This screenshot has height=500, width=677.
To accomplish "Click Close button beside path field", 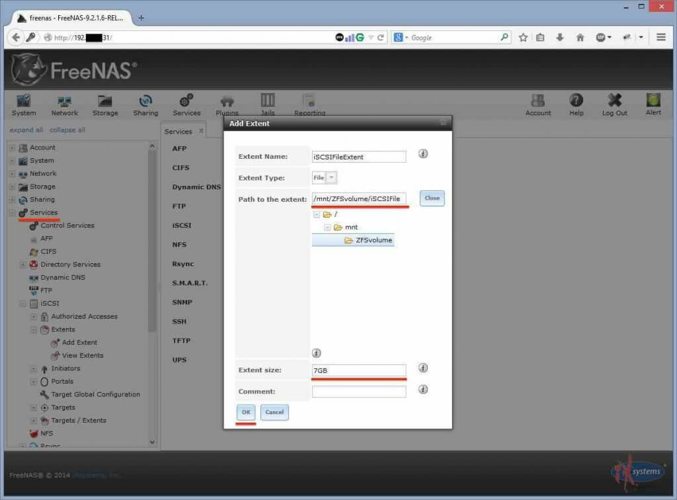I will tap(432, 198).
